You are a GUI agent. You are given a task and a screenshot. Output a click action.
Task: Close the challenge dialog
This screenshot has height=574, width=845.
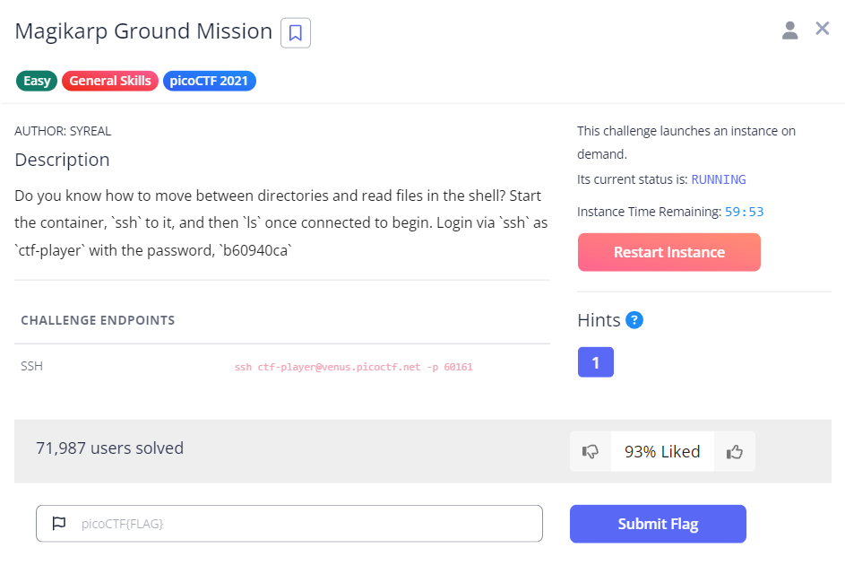[822, 29]
